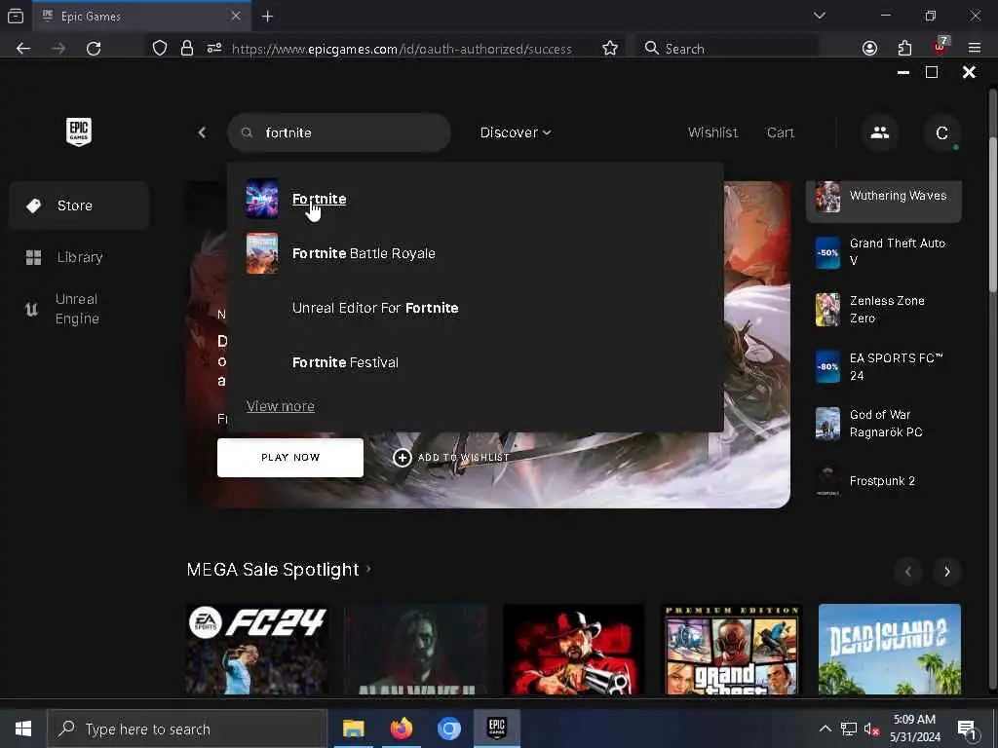Viewport: 998px width, 748px height.
Task: Open the FC24 game card
Action: point(257,649)
